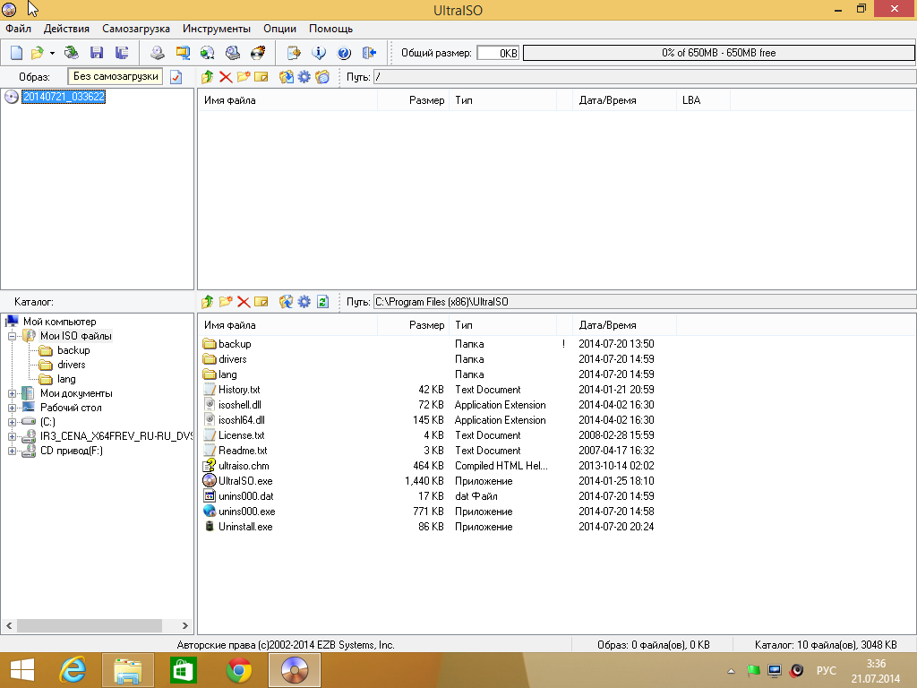The height and width of the screenshot is (688, 917).
Task: Click the local catalog Up folder icon
Action: [207, 302]
